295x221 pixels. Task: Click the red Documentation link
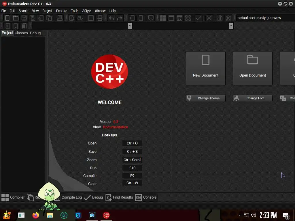click(x=115, y=127)
